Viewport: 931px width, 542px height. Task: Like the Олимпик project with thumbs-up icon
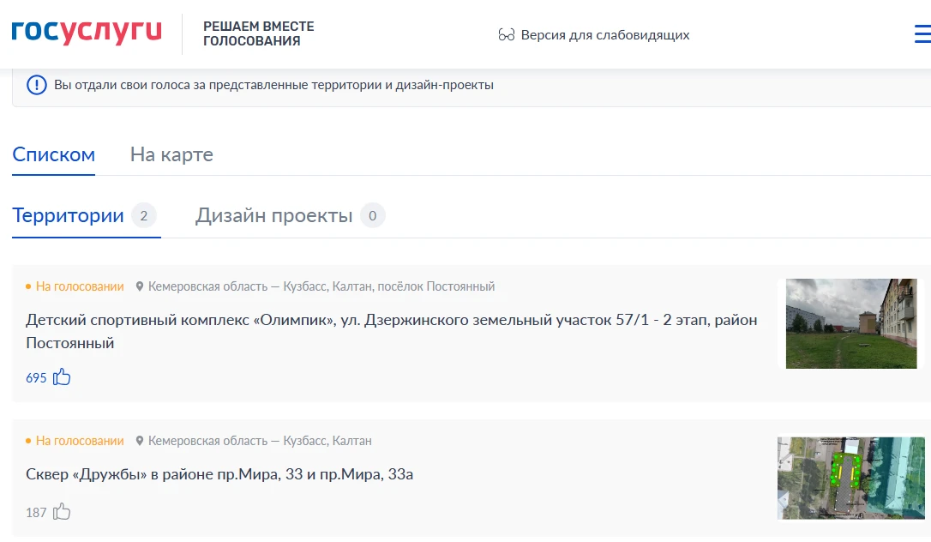(62, 377)
